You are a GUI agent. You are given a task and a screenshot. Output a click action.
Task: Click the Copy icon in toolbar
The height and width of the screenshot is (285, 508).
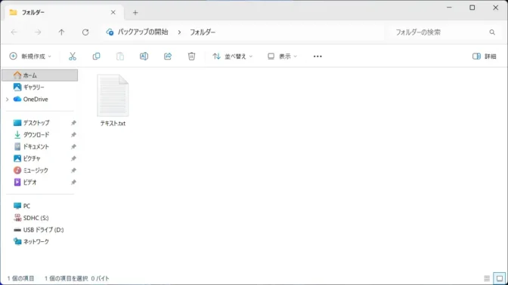pyautogui.click(x=96, y=57)
